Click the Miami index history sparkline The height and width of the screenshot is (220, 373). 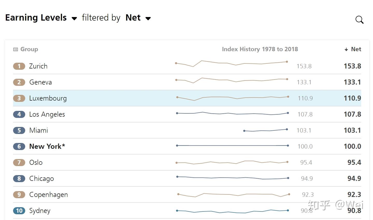click(266, 130)
